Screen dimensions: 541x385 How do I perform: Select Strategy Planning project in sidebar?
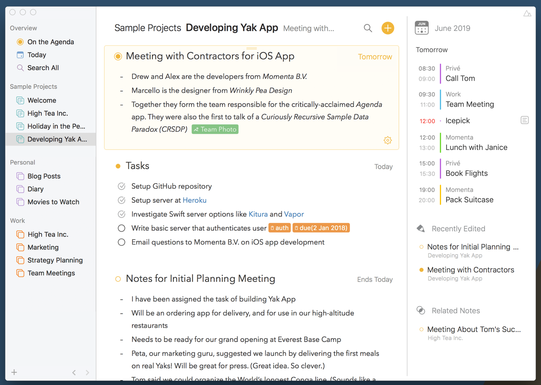(55, 260)
